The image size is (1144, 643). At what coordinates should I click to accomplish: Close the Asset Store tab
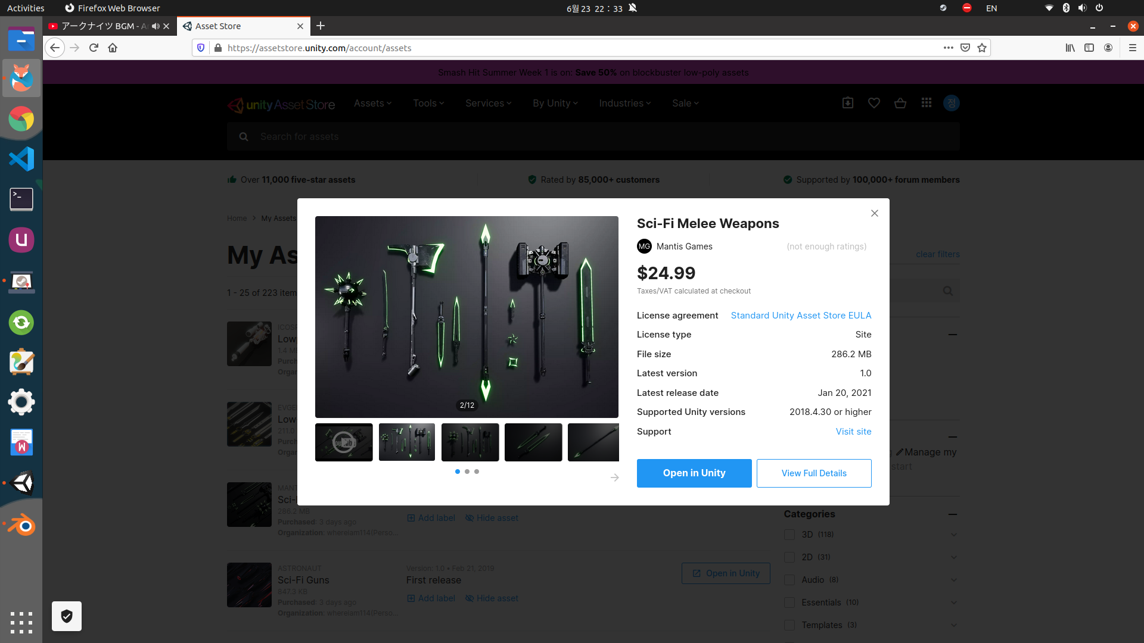click(x=300, y=26)
